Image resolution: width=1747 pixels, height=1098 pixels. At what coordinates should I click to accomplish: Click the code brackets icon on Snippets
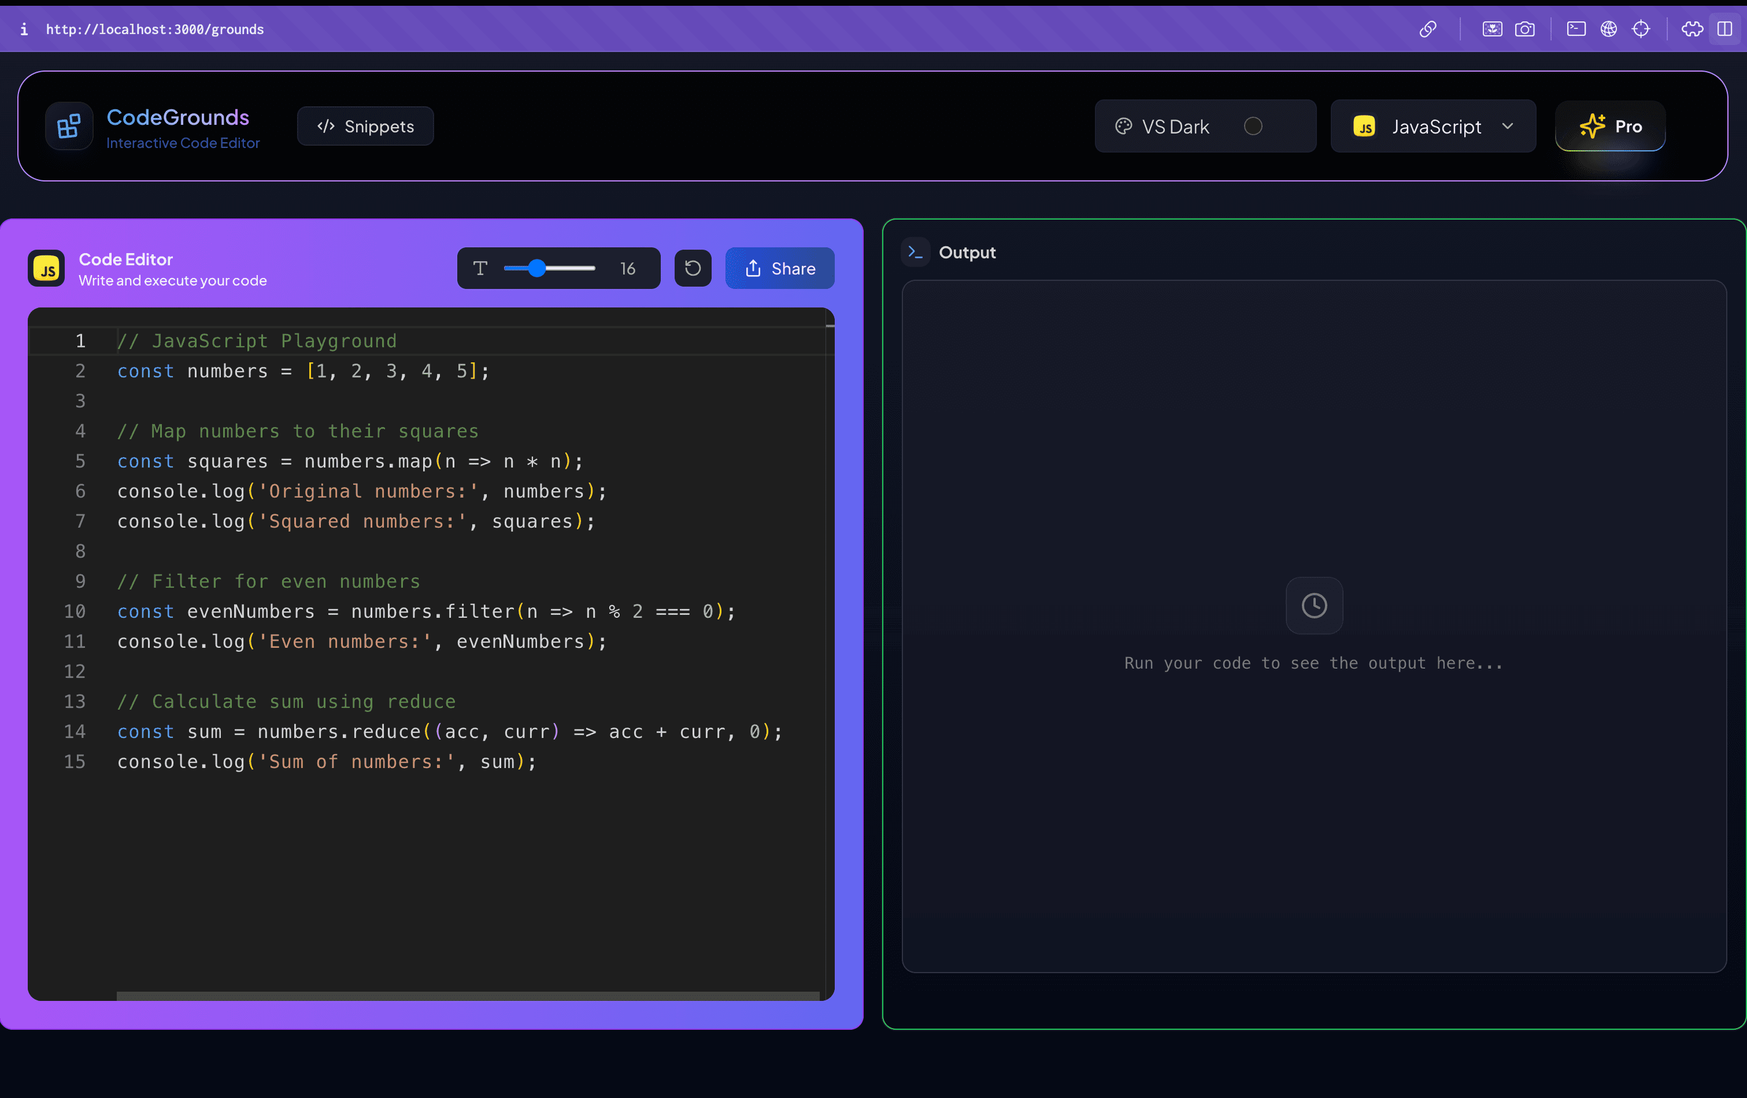325,126
